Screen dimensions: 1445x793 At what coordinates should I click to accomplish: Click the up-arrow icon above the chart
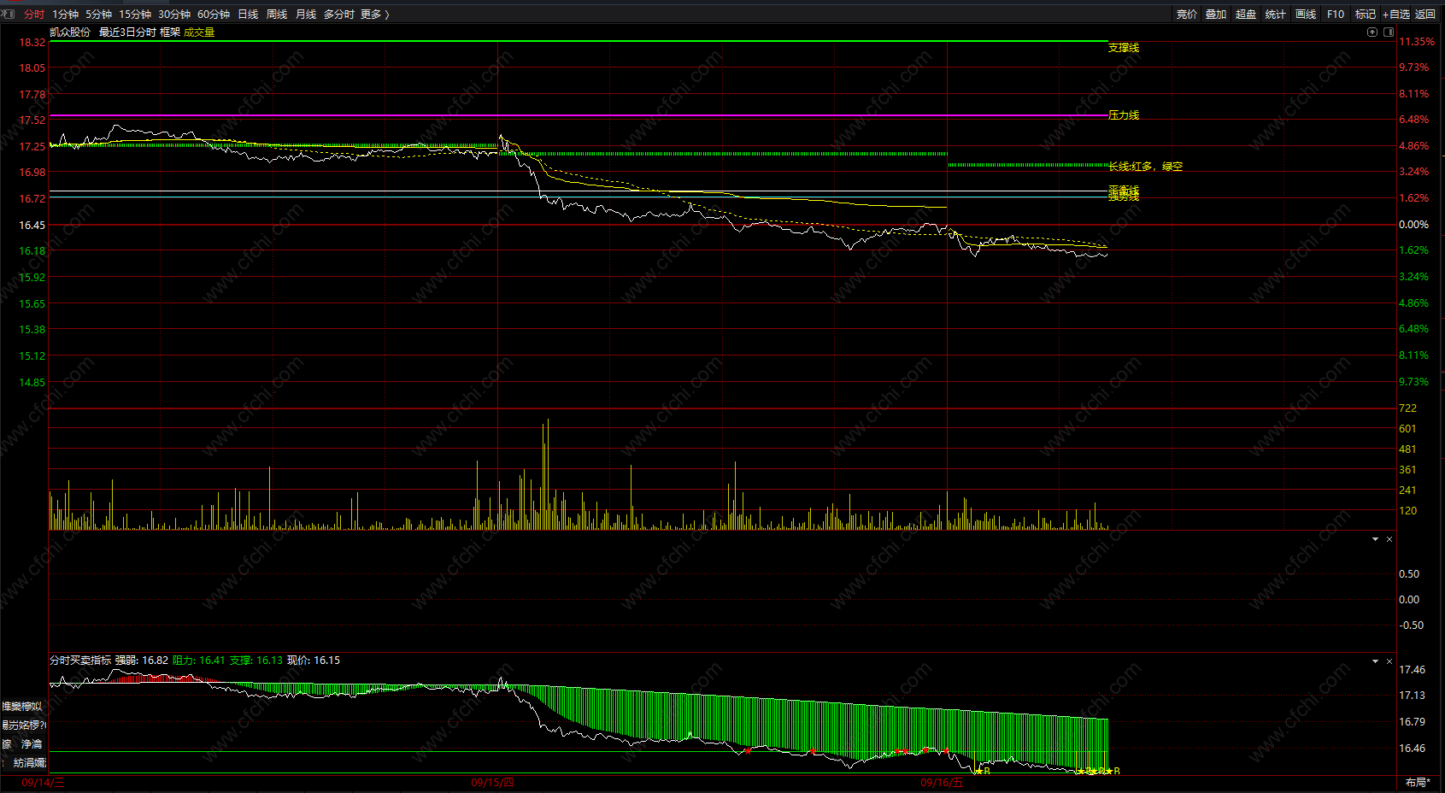click(1372, 32)
